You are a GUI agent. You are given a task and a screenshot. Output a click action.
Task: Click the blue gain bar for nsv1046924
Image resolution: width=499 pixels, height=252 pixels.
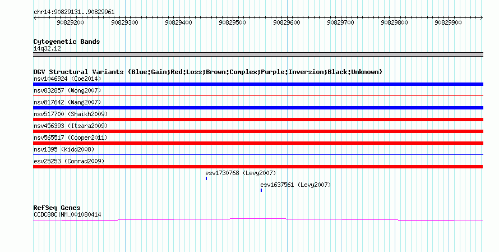258,84
